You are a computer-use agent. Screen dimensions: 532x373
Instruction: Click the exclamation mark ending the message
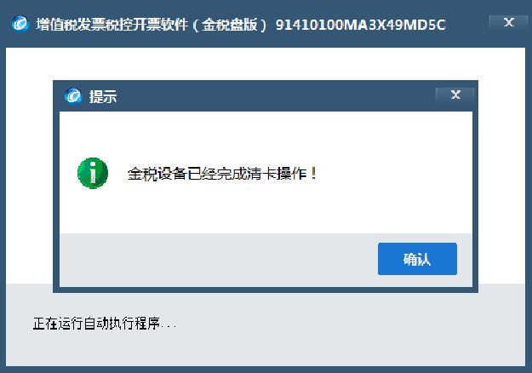(x=314, y=174)
